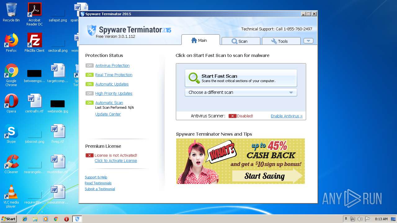Image resolution: width=397 pixels, height=223 pixels.
Task: Select the fiveg.rtf document icon
Action: click(58, 134)
